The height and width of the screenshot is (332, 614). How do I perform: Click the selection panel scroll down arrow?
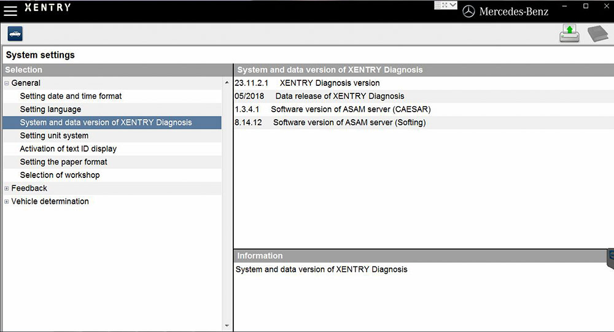[227, 326]
